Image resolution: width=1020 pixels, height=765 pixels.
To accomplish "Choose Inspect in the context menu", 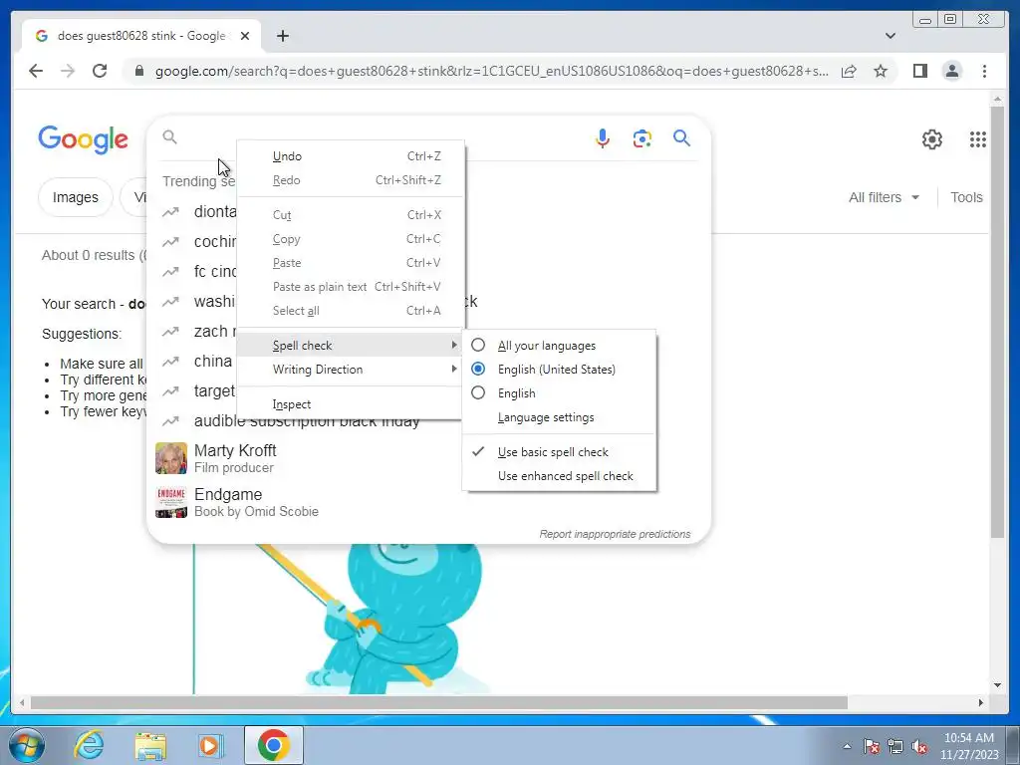I will coord(351,404).
